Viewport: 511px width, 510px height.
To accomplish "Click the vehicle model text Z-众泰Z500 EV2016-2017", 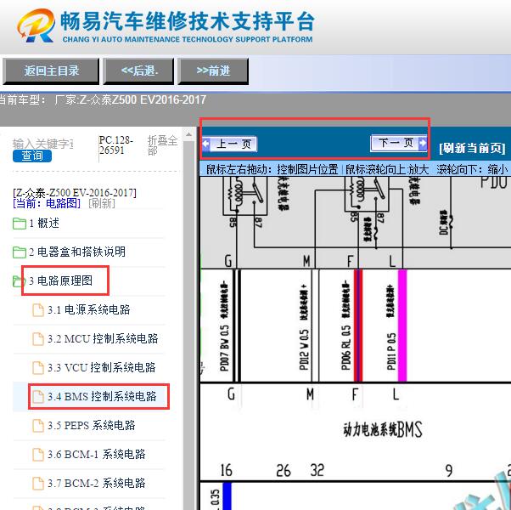I will pyautogui.click(x=143, y=99).
